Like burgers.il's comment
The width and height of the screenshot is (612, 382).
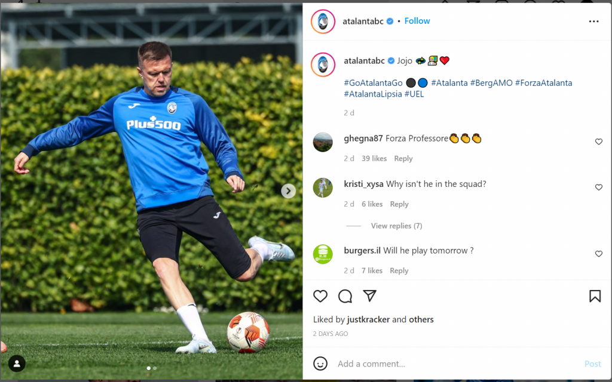coord(599,254)
